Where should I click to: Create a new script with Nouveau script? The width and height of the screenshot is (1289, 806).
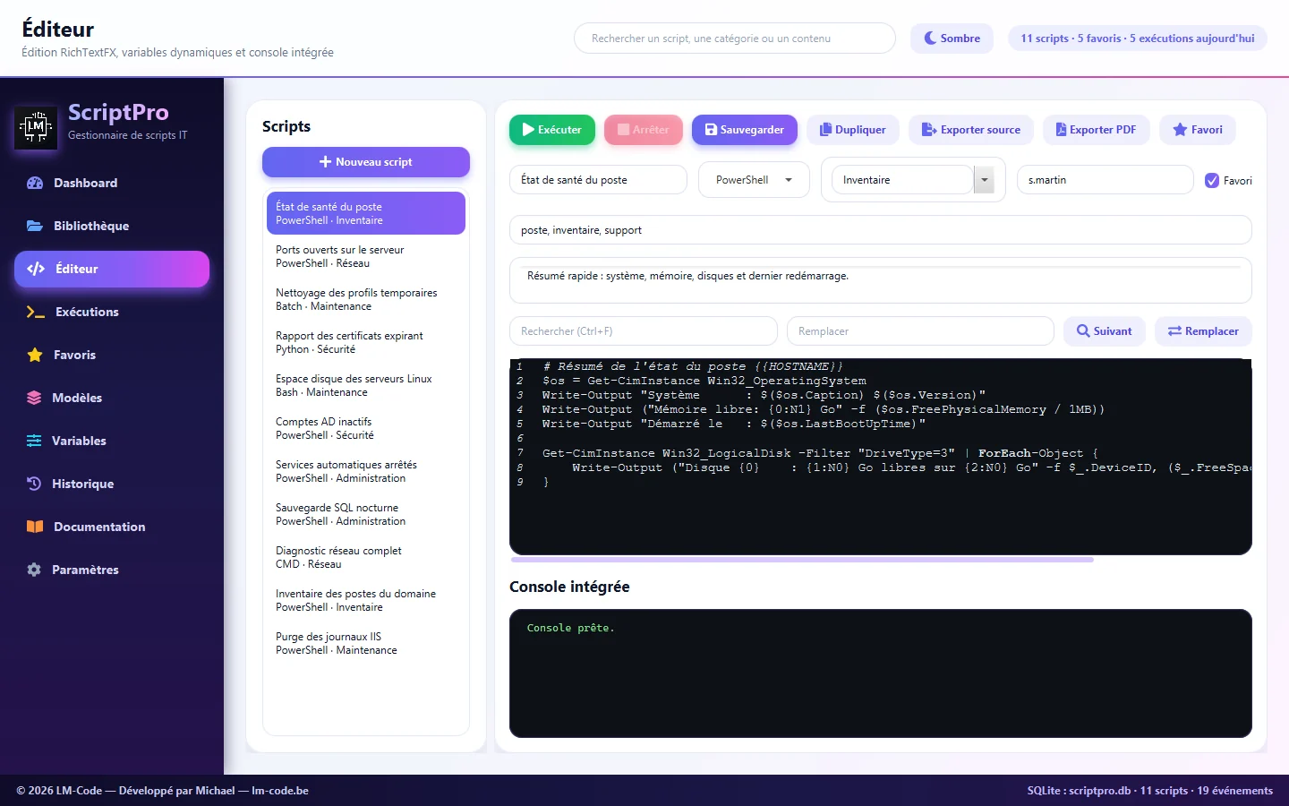tap(366, 162)
